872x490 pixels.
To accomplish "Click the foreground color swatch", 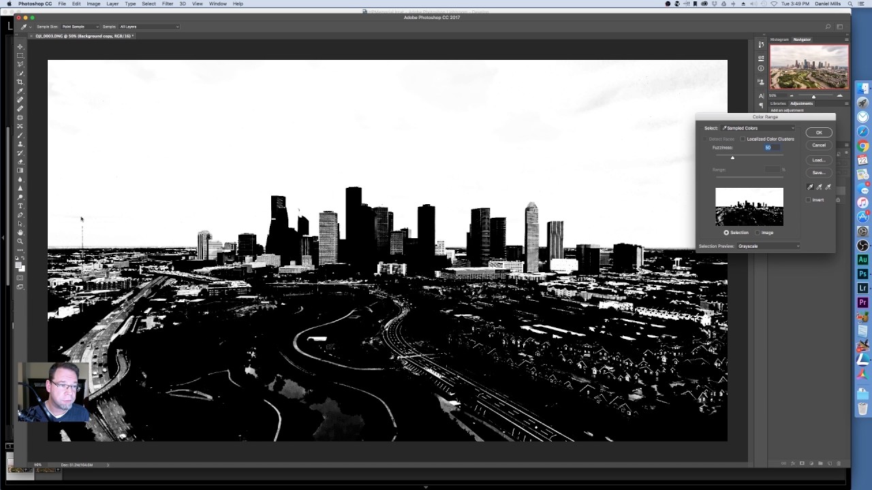I will (x=18, y=265).
